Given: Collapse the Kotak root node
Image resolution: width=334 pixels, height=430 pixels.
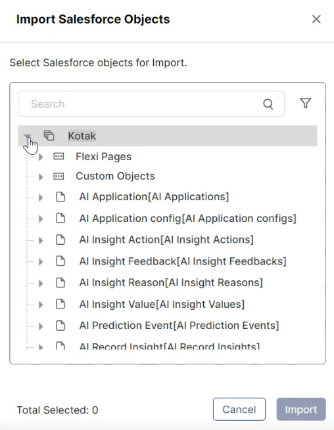Looking at the screenshot, I should (x=27, y=136).
